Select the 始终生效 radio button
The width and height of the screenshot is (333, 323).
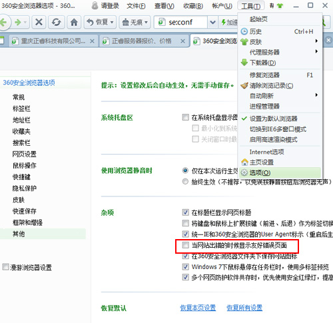[x=185, y=182]
